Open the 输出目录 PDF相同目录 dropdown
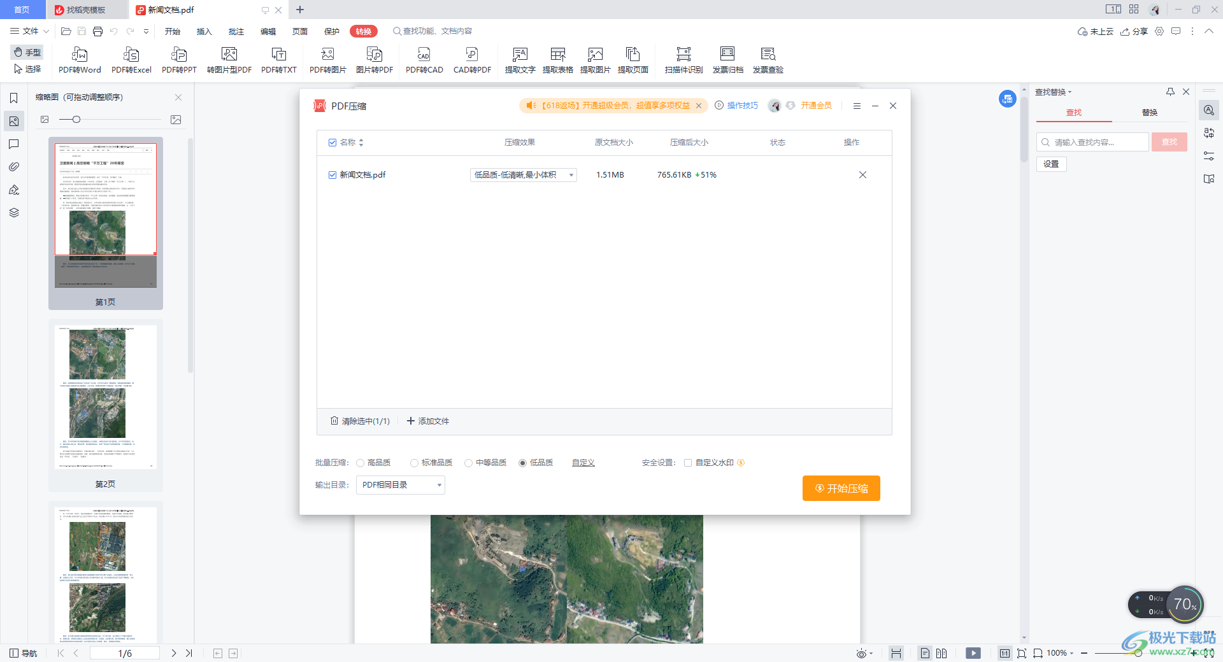 pyautogui.click(x=401, y=485)
